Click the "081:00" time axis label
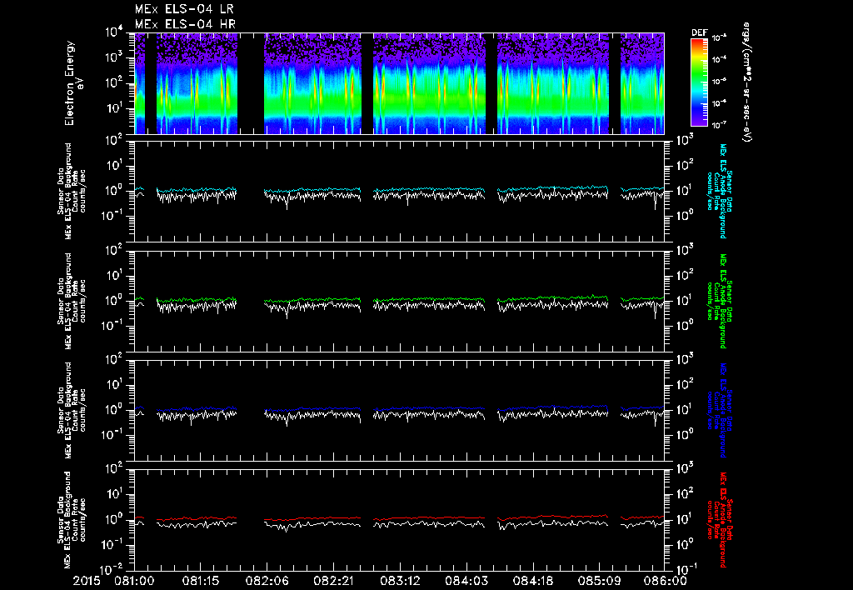This screenshot has height=590, width=853. [134, 581]
